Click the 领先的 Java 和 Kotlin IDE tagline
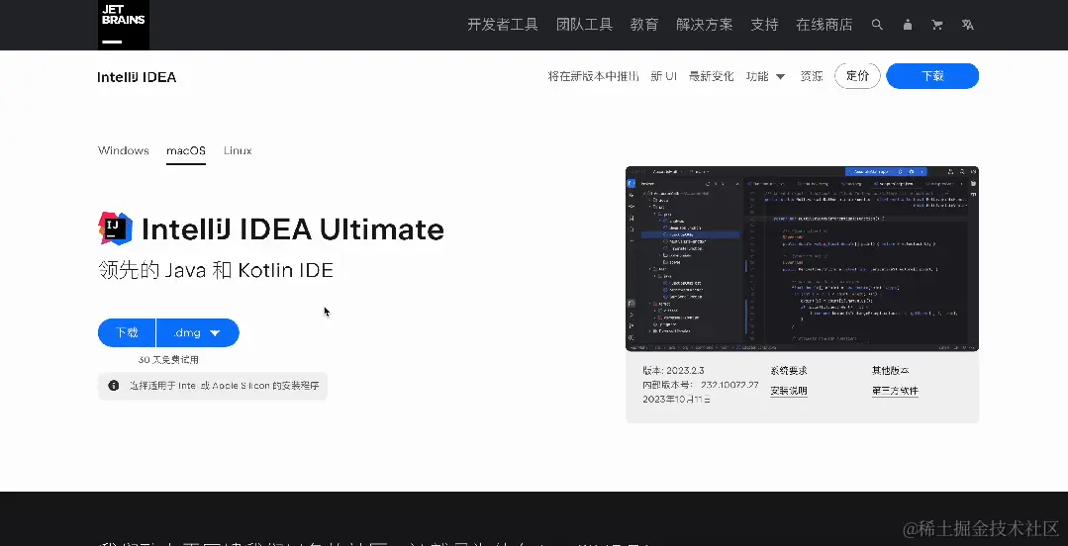The width and height of the screenshot is (1068, 546). click(x=215, y=270)
